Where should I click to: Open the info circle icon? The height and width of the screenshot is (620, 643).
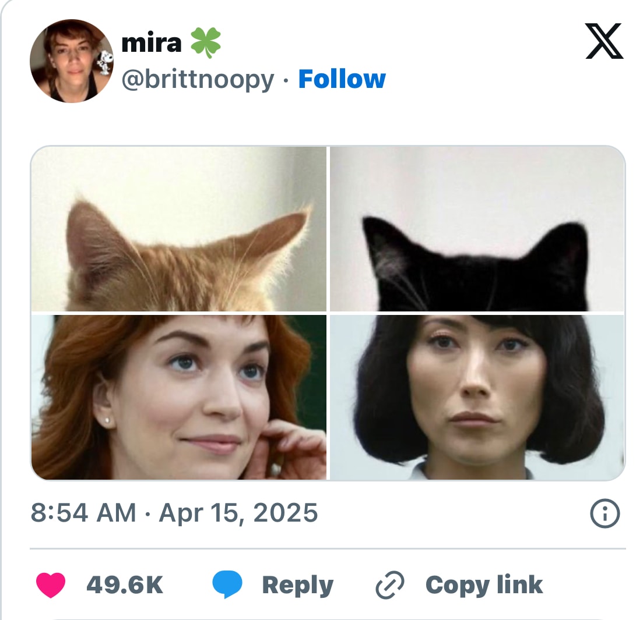(x=605, y=514)
